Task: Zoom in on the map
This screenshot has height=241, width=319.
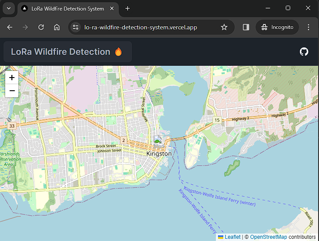Action: click(12, 78)
